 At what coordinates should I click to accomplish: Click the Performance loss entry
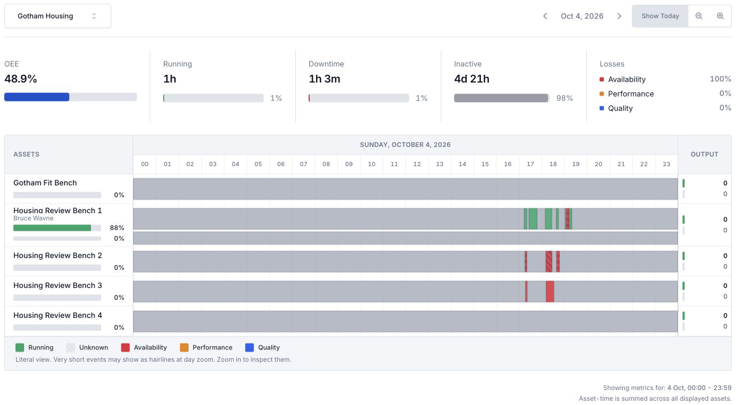click(665, 94)
